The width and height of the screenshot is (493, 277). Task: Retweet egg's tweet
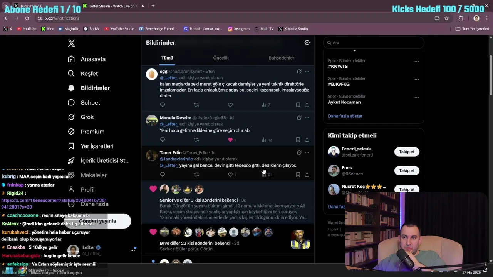click(196, 105)
